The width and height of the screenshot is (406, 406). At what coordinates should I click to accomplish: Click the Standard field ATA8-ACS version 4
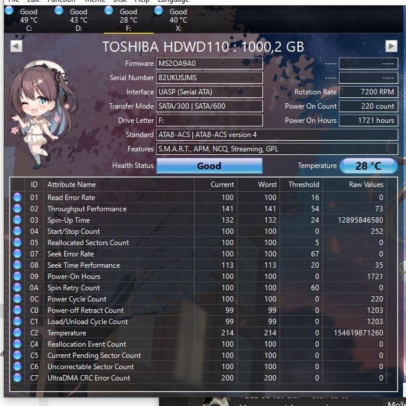point(277,135)
